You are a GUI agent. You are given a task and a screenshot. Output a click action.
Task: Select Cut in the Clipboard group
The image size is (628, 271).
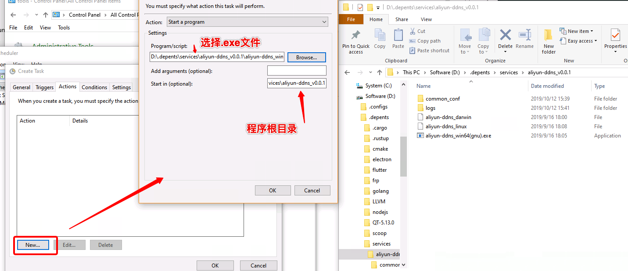tap(417, 31)
